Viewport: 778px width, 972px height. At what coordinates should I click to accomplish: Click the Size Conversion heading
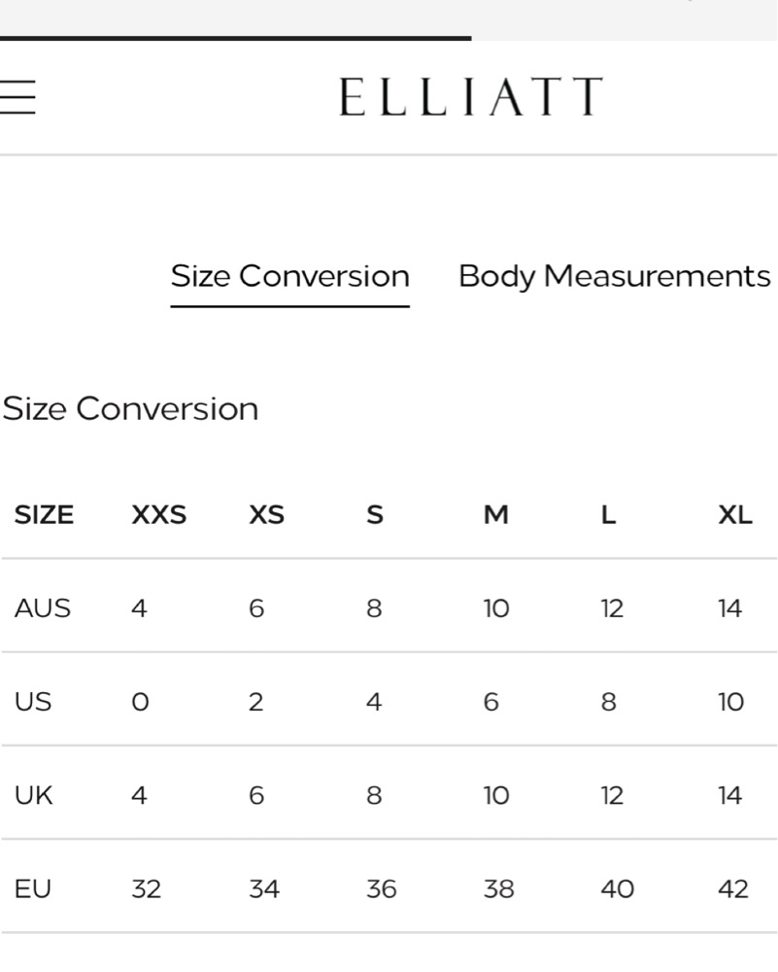point(130,409)
